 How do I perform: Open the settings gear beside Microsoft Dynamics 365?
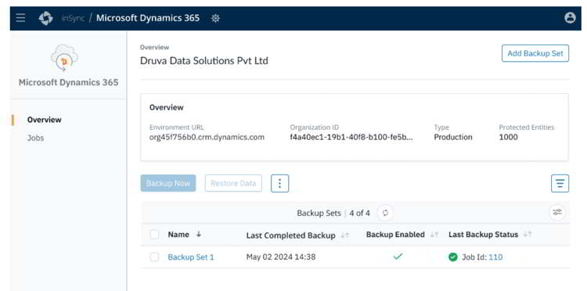pos(215,18)
